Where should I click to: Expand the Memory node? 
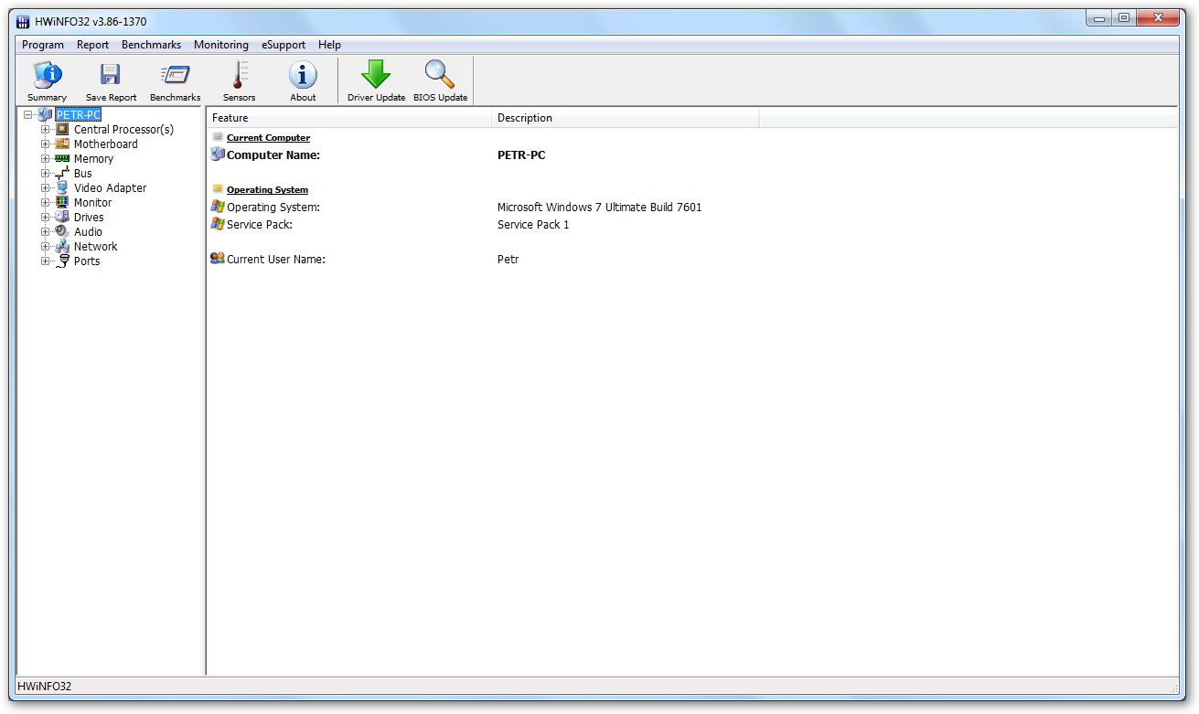pyautogui.click(x=45, y=159)
